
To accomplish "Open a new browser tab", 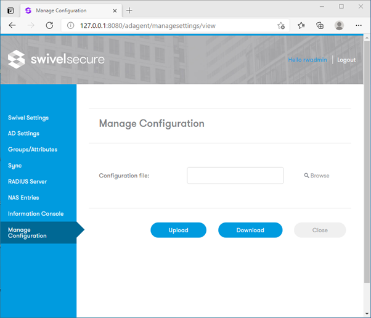I will click(129, 10).
